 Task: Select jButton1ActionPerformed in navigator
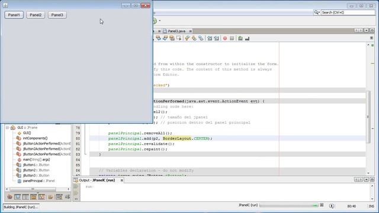(x=47, y=143)
